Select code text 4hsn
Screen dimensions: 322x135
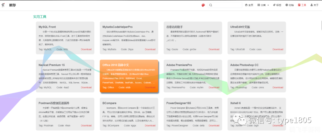click(68, 126)
